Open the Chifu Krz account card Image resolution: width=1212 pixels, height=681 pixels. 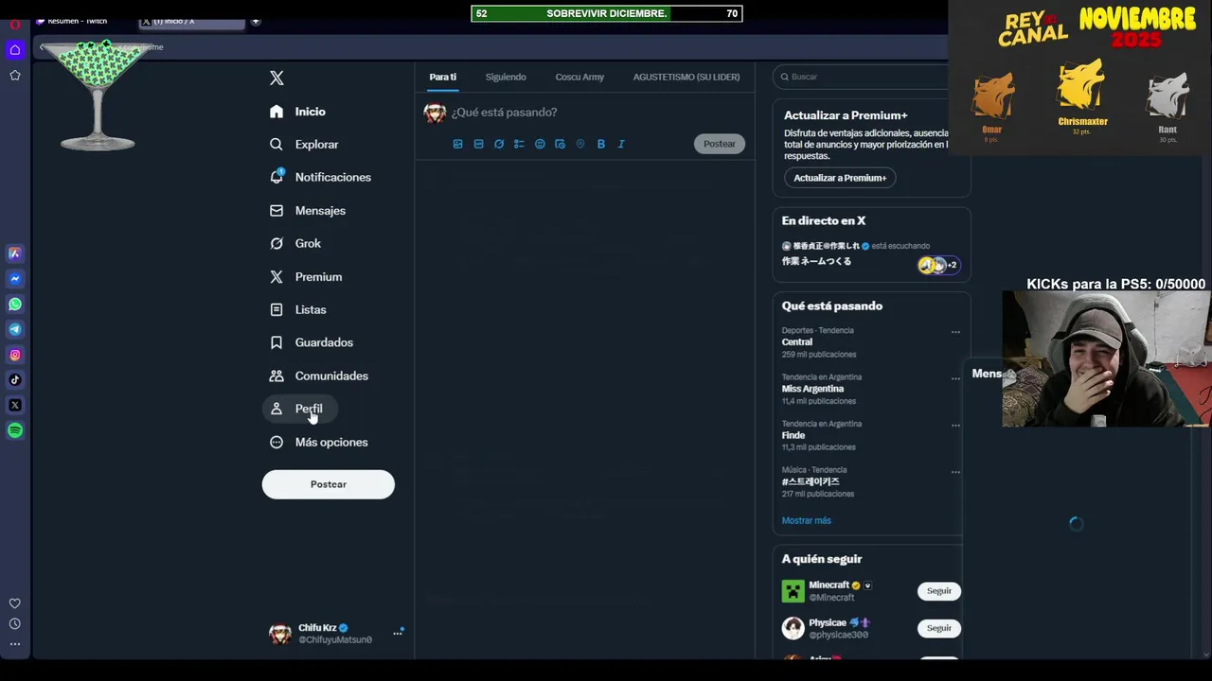pos(335,634)
